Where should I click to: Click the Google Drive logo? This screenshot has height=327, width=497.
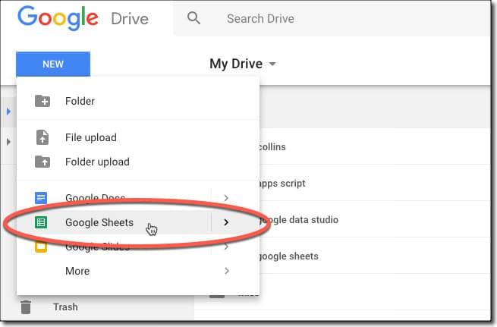click(x=82, y=18)
